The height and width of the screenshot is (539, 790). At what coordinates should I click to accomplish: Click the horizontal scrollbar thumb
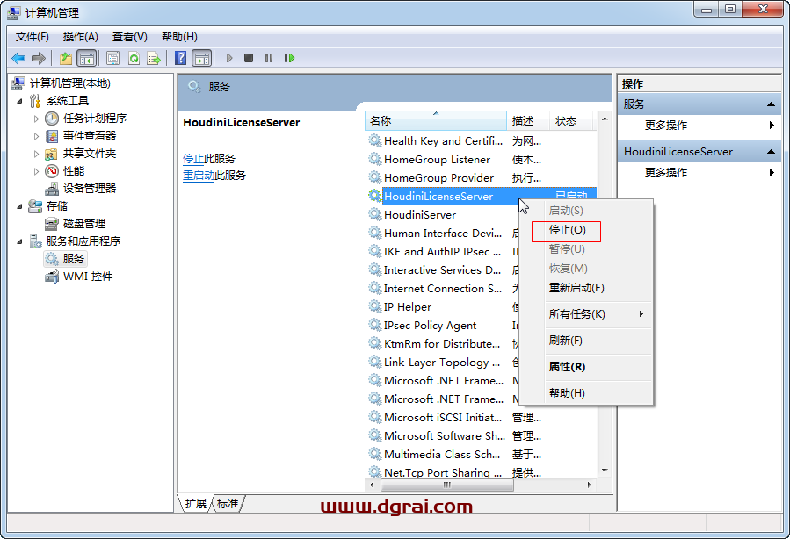(447, 485)
